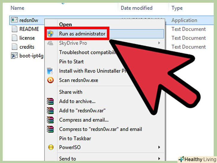
Task: Select the boot-ipt4g file name
Action: coord(31,56)
